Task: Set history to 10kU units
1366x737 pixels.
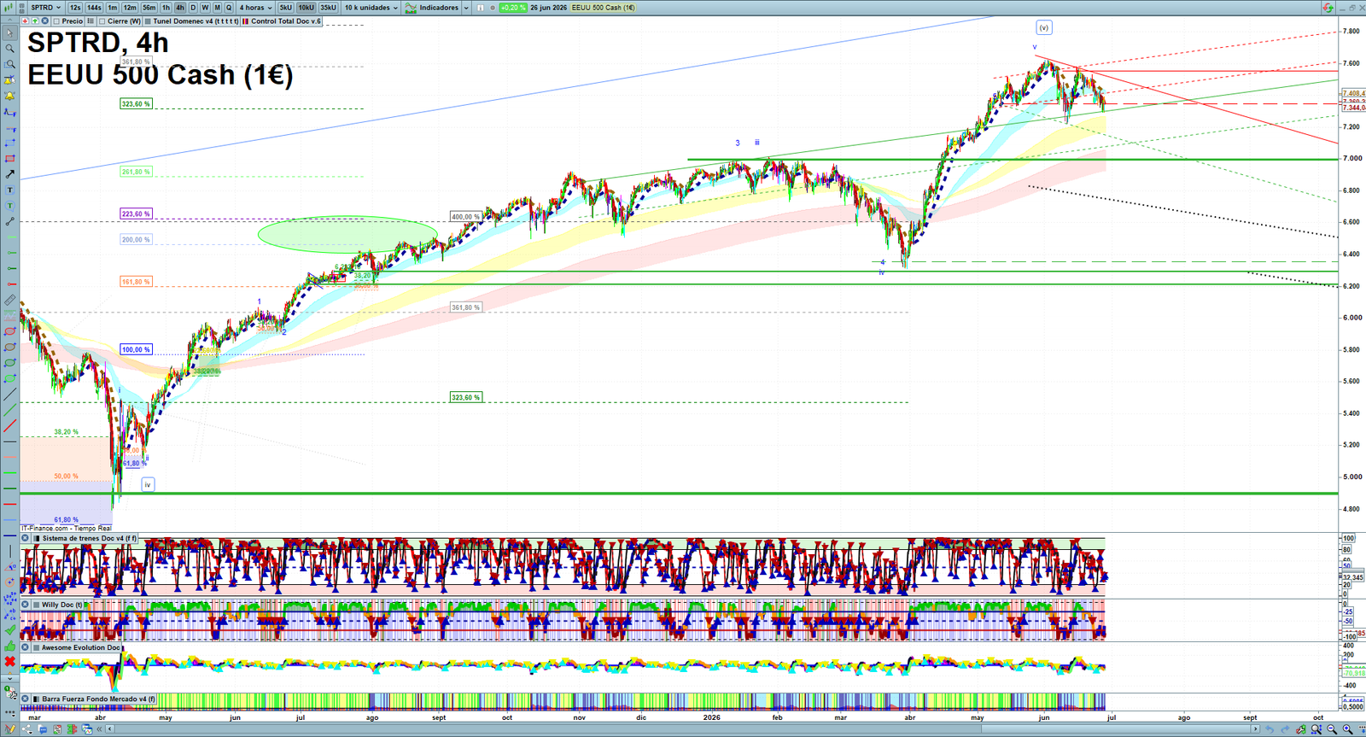Action: [306, 8]
